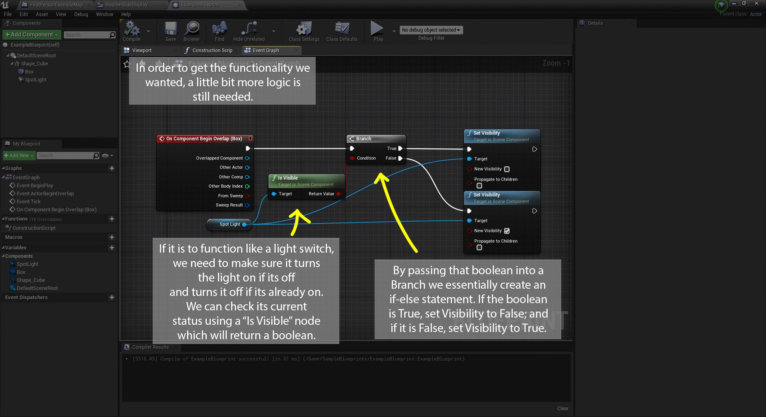This screenshot has height=417, width=766.
Task: Click the Sweep Result output pin
Action: pyautogui.click(x=247, y=205)
